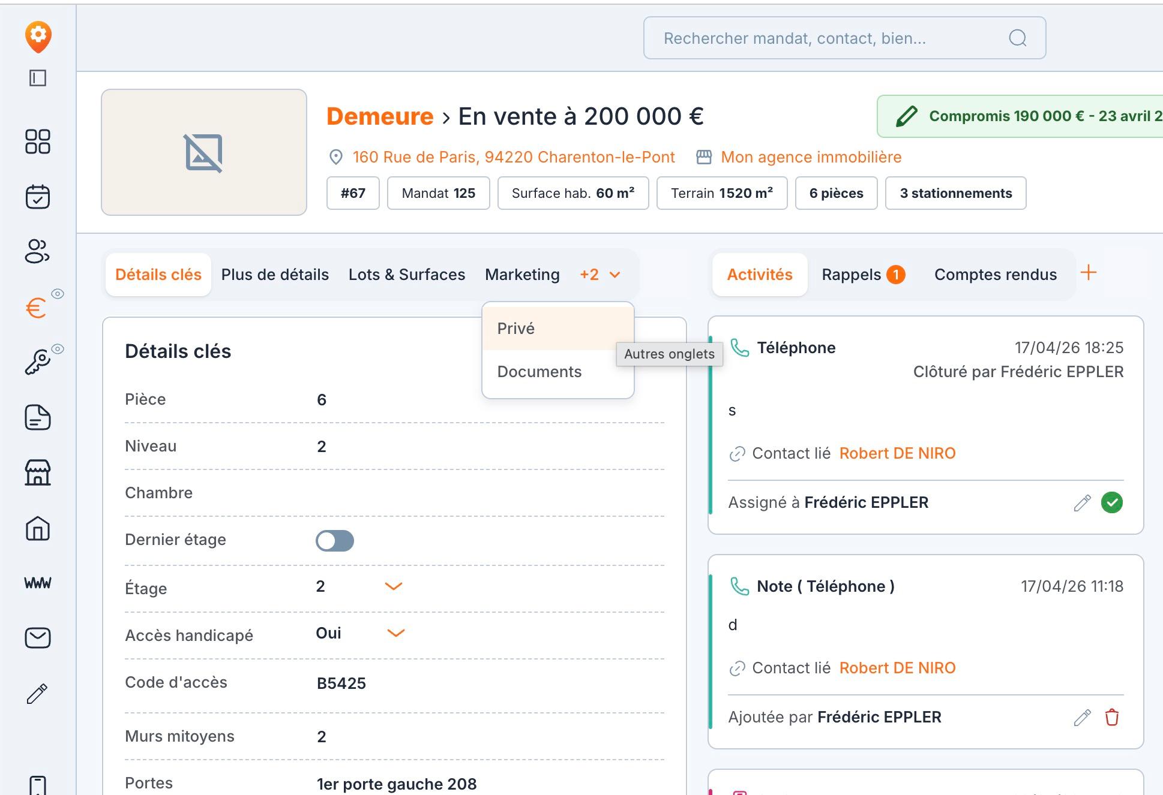Open the contacts people icon
The image size is (1163, 795).
point(37,251)
